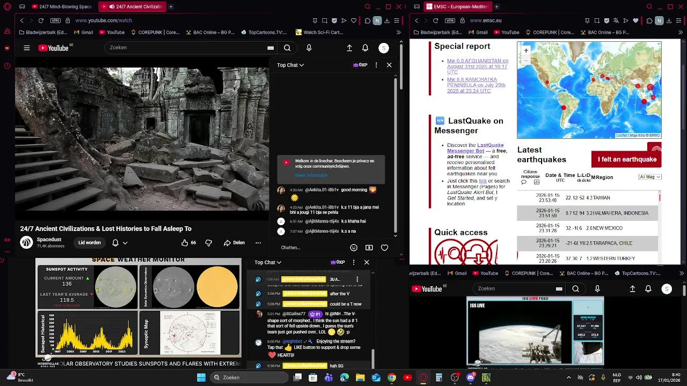Click the search magnifier button in top-left YouTube

point(287,48)
